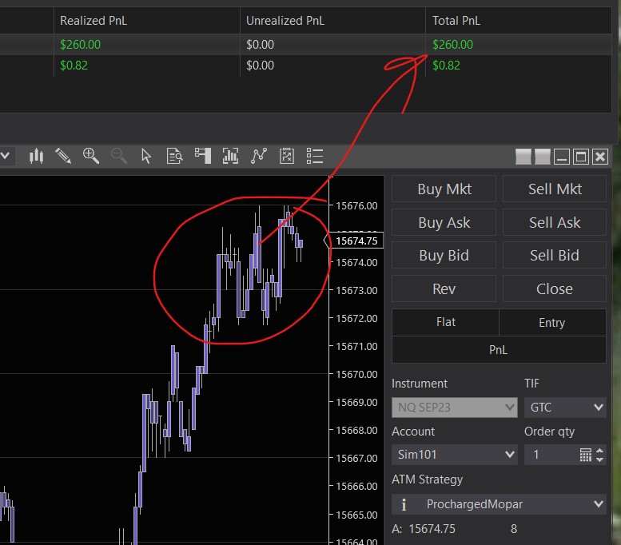The image size is (621, 545).
Task: Click the ATM Strategy info icon
Action: [x=404, y=504]
